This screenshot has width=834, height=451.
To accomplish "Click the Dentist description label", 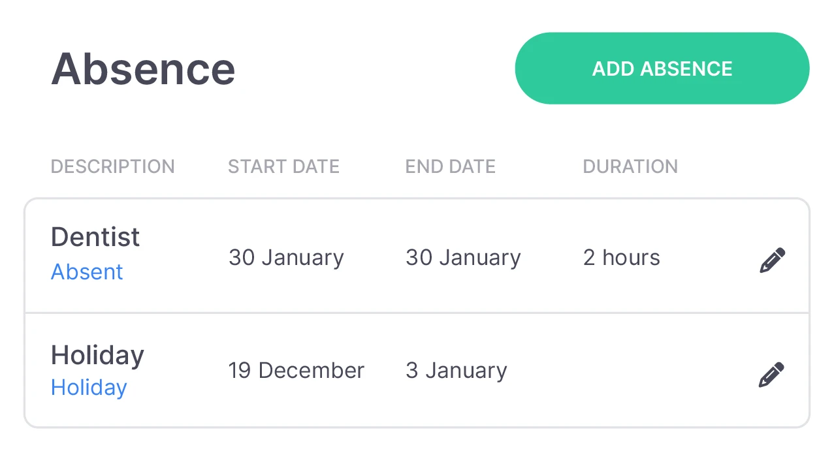I will (95, 237).
